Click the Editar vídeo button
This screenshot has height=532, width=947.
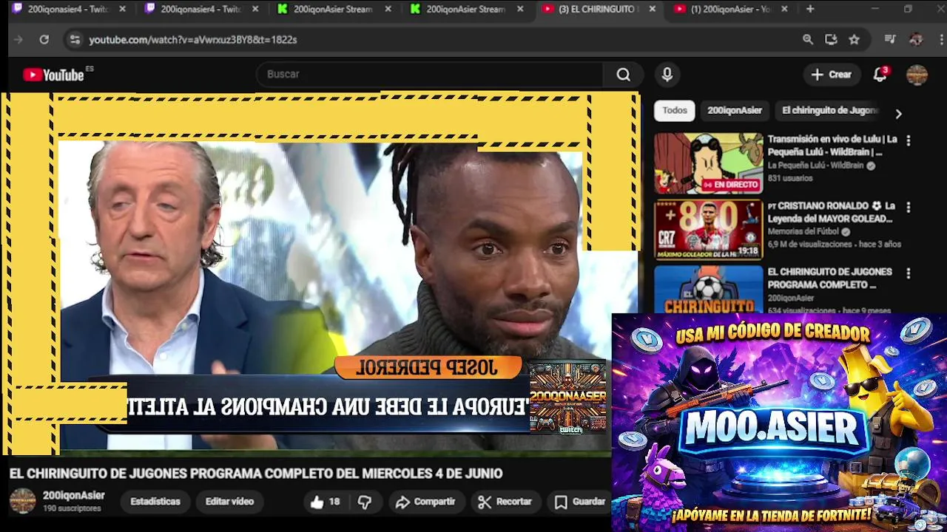point(229,502)
